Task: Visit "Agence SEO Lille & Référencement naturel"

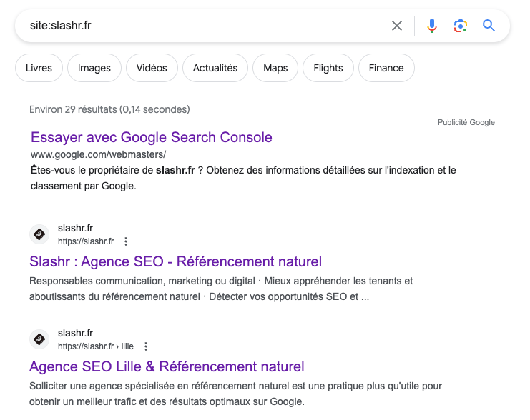Action: point(167,366)
